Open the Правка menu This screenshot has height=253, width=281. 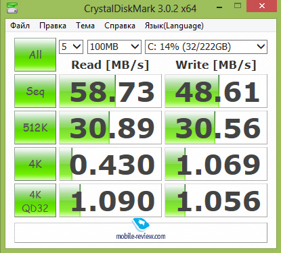[53, 26]
